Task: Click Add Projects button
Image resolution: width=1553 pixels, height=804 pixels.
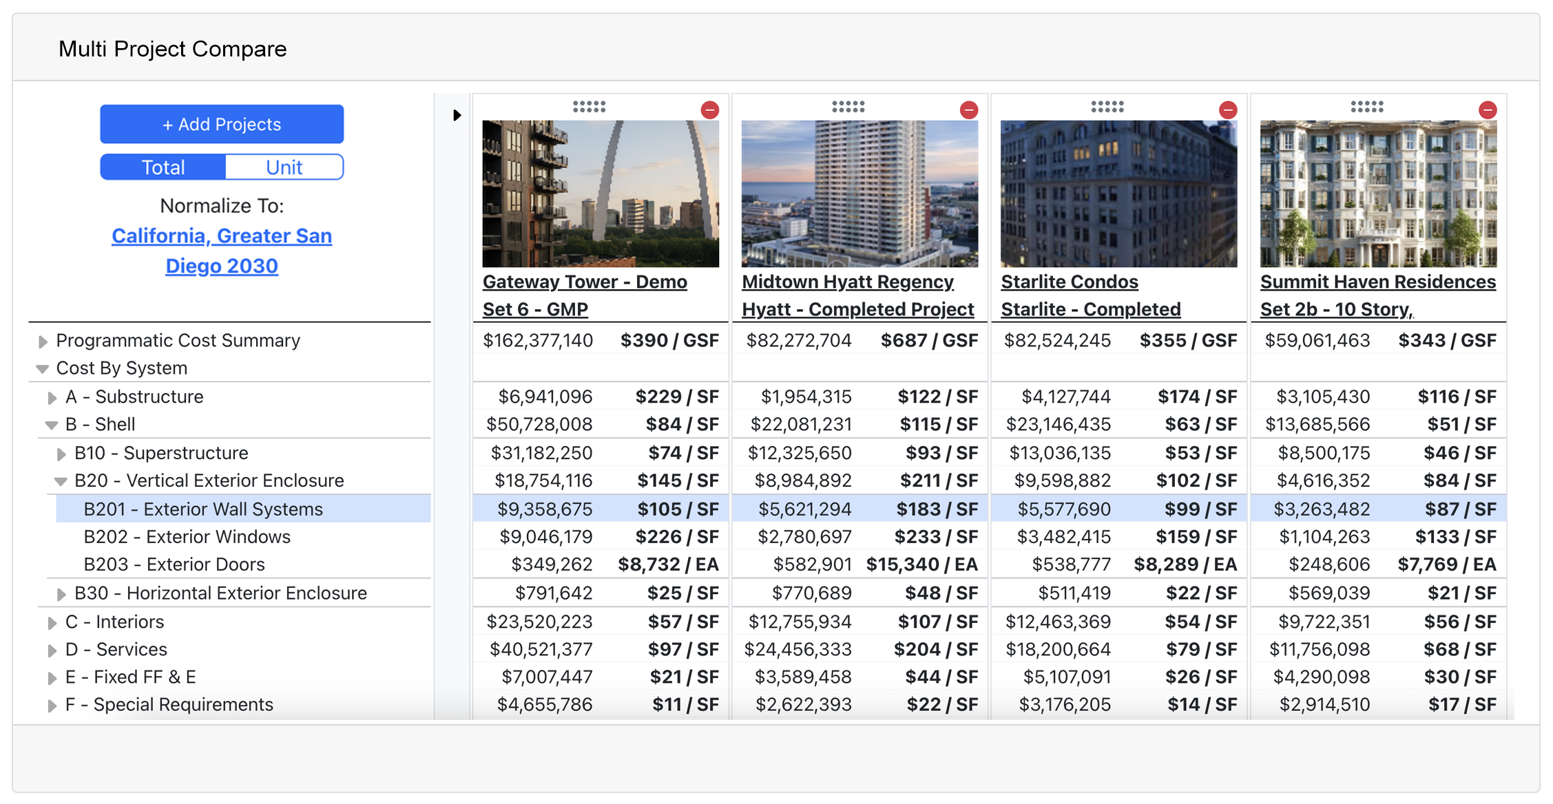Action: pos(222,125)
